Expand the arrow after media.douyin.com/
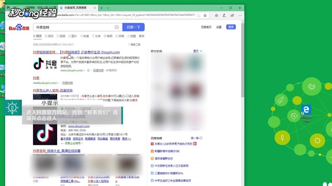The height and width of the screenshot is (186, 332). point(58,83)
